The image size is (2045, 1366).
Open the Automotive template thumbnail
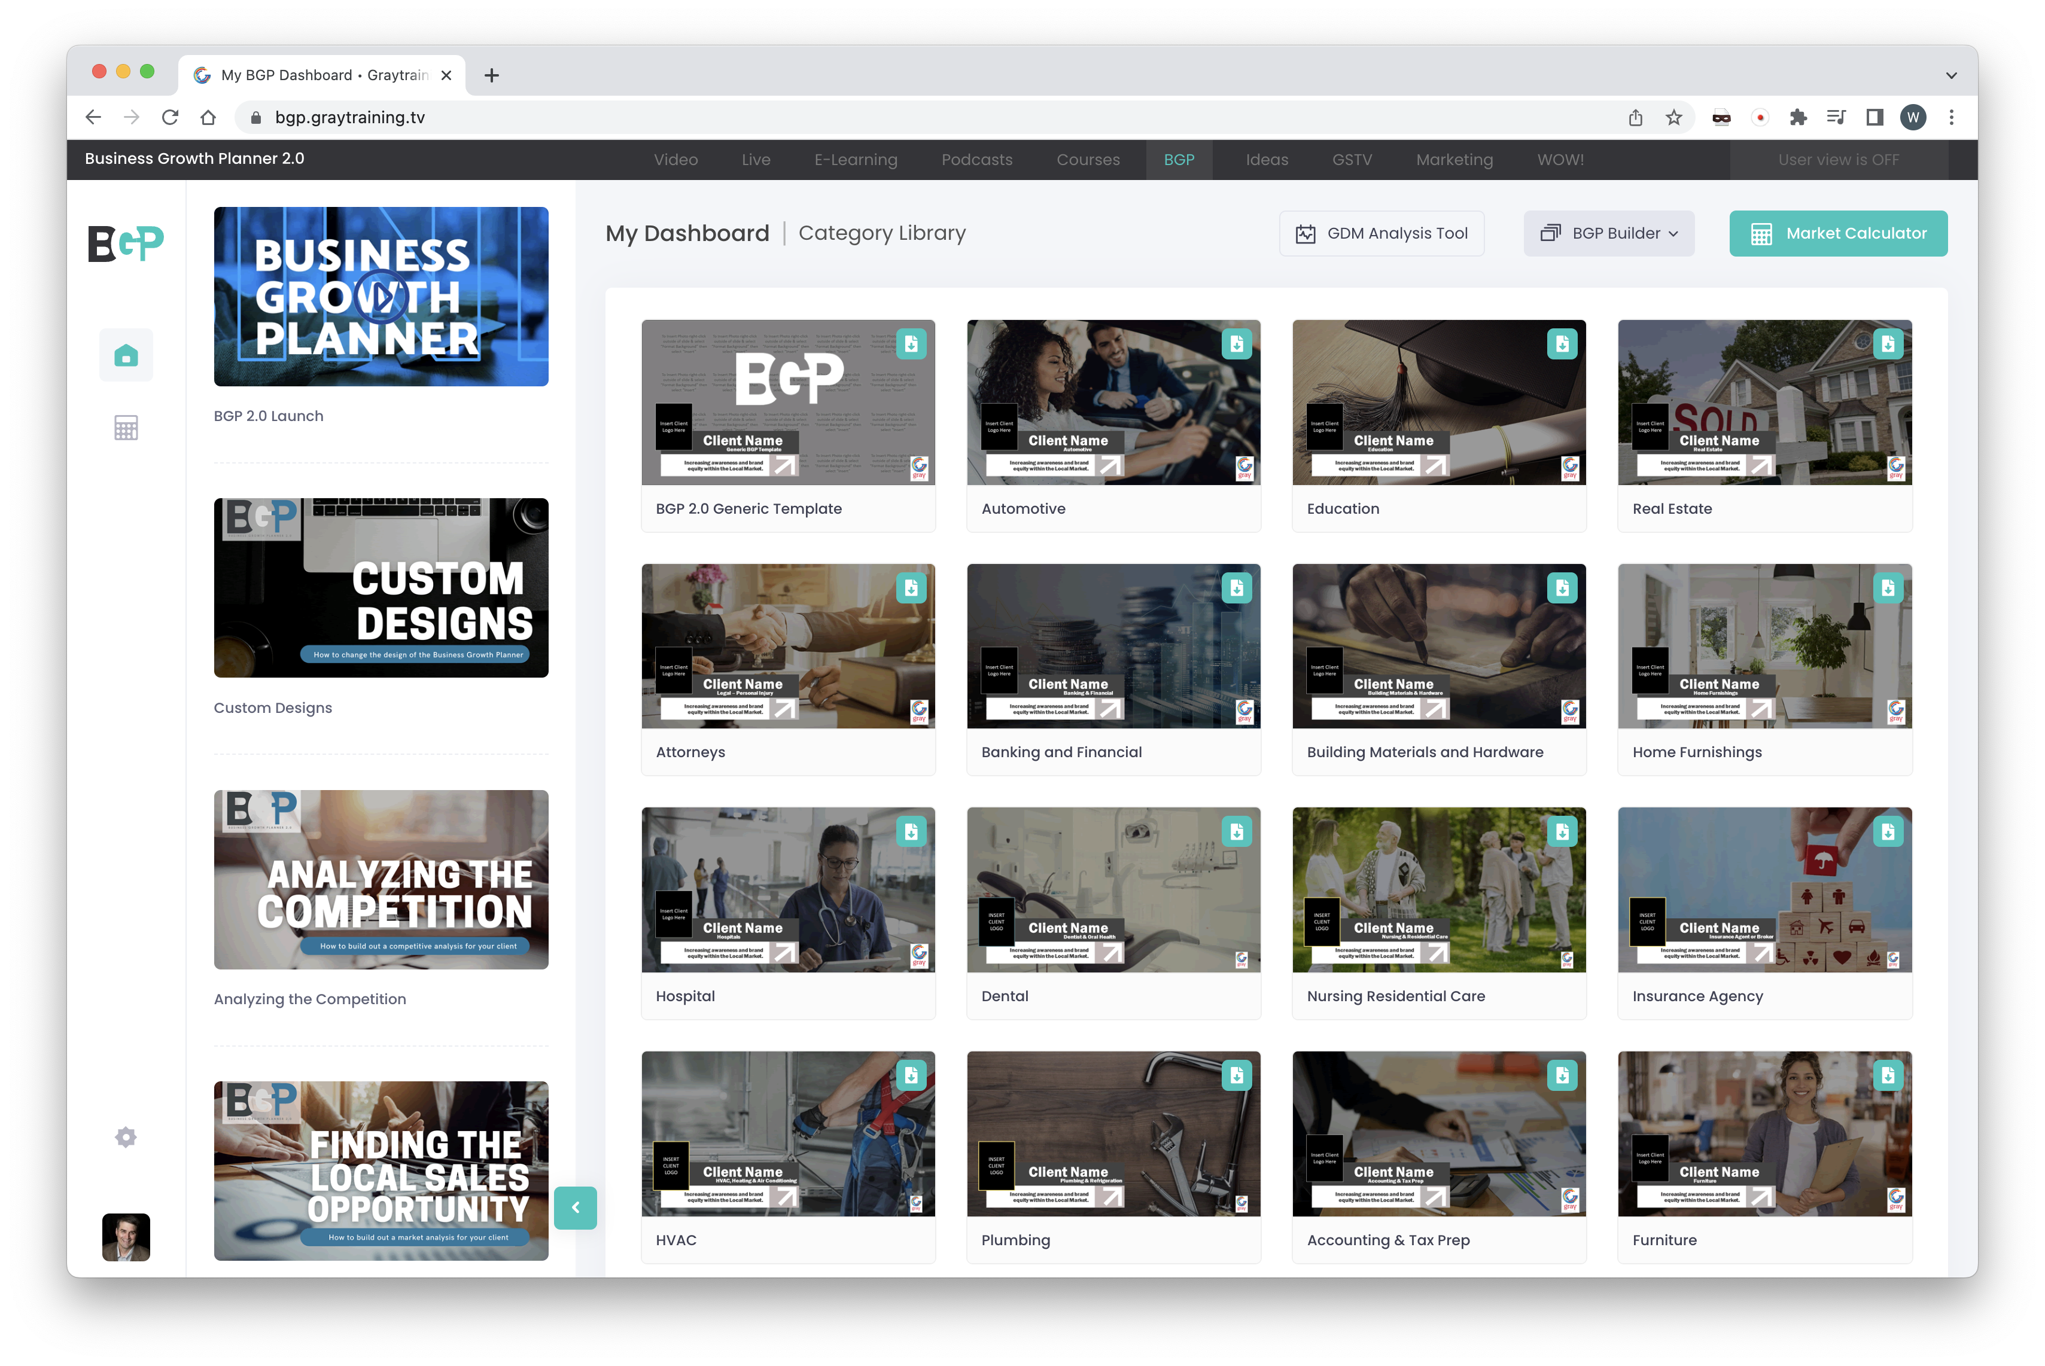pyautogui.click(x=1113, y=403)
